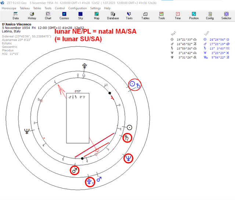Viewport: 235px width, 200px height.
Task: Open the Tableau menu
Action: 25,8
